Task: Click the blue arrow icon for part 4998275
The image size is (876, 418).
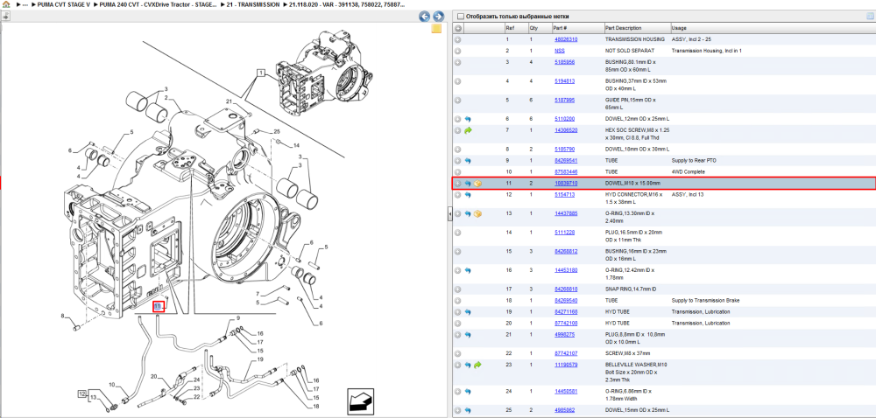Action: 468,335
